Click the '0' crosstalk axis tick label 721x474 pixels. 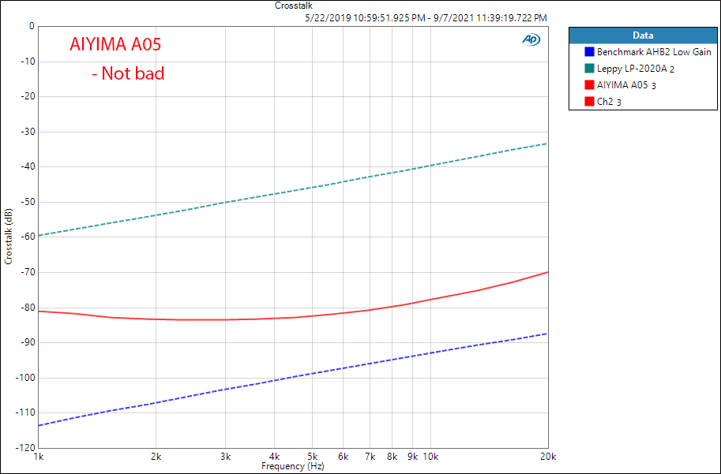pyautogui.click(x=32, y=26)
